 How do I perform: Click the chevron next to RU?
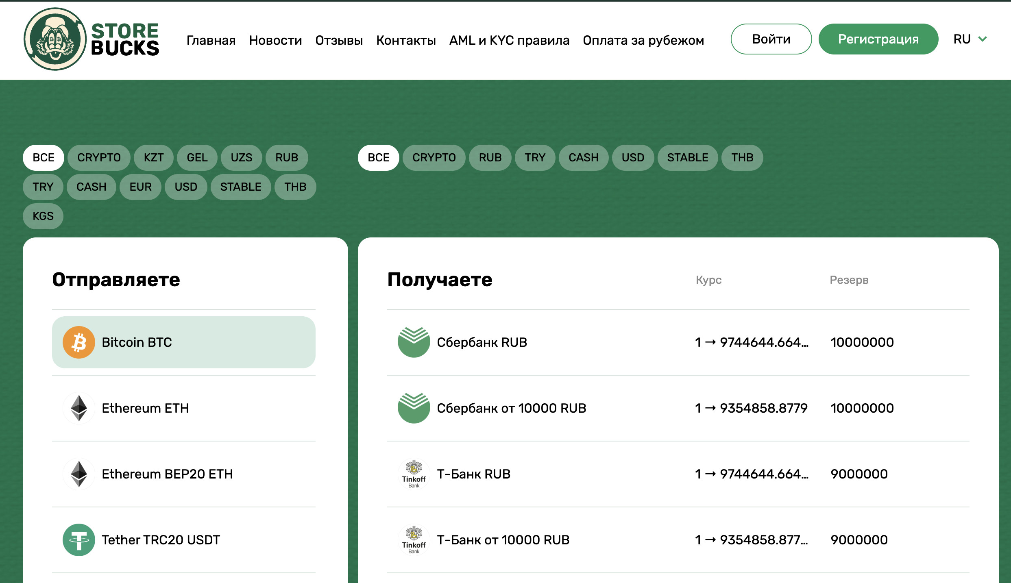pyautogui.click(x=983, y=39)
